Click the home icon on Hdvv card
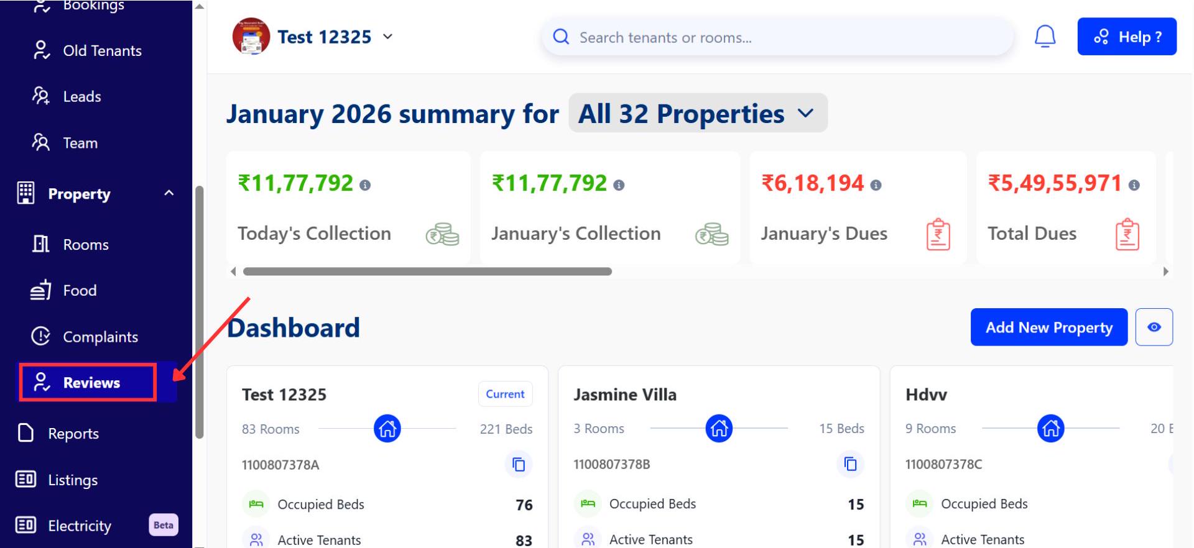The image size is (1194, 548). (x=1050, y=429)
